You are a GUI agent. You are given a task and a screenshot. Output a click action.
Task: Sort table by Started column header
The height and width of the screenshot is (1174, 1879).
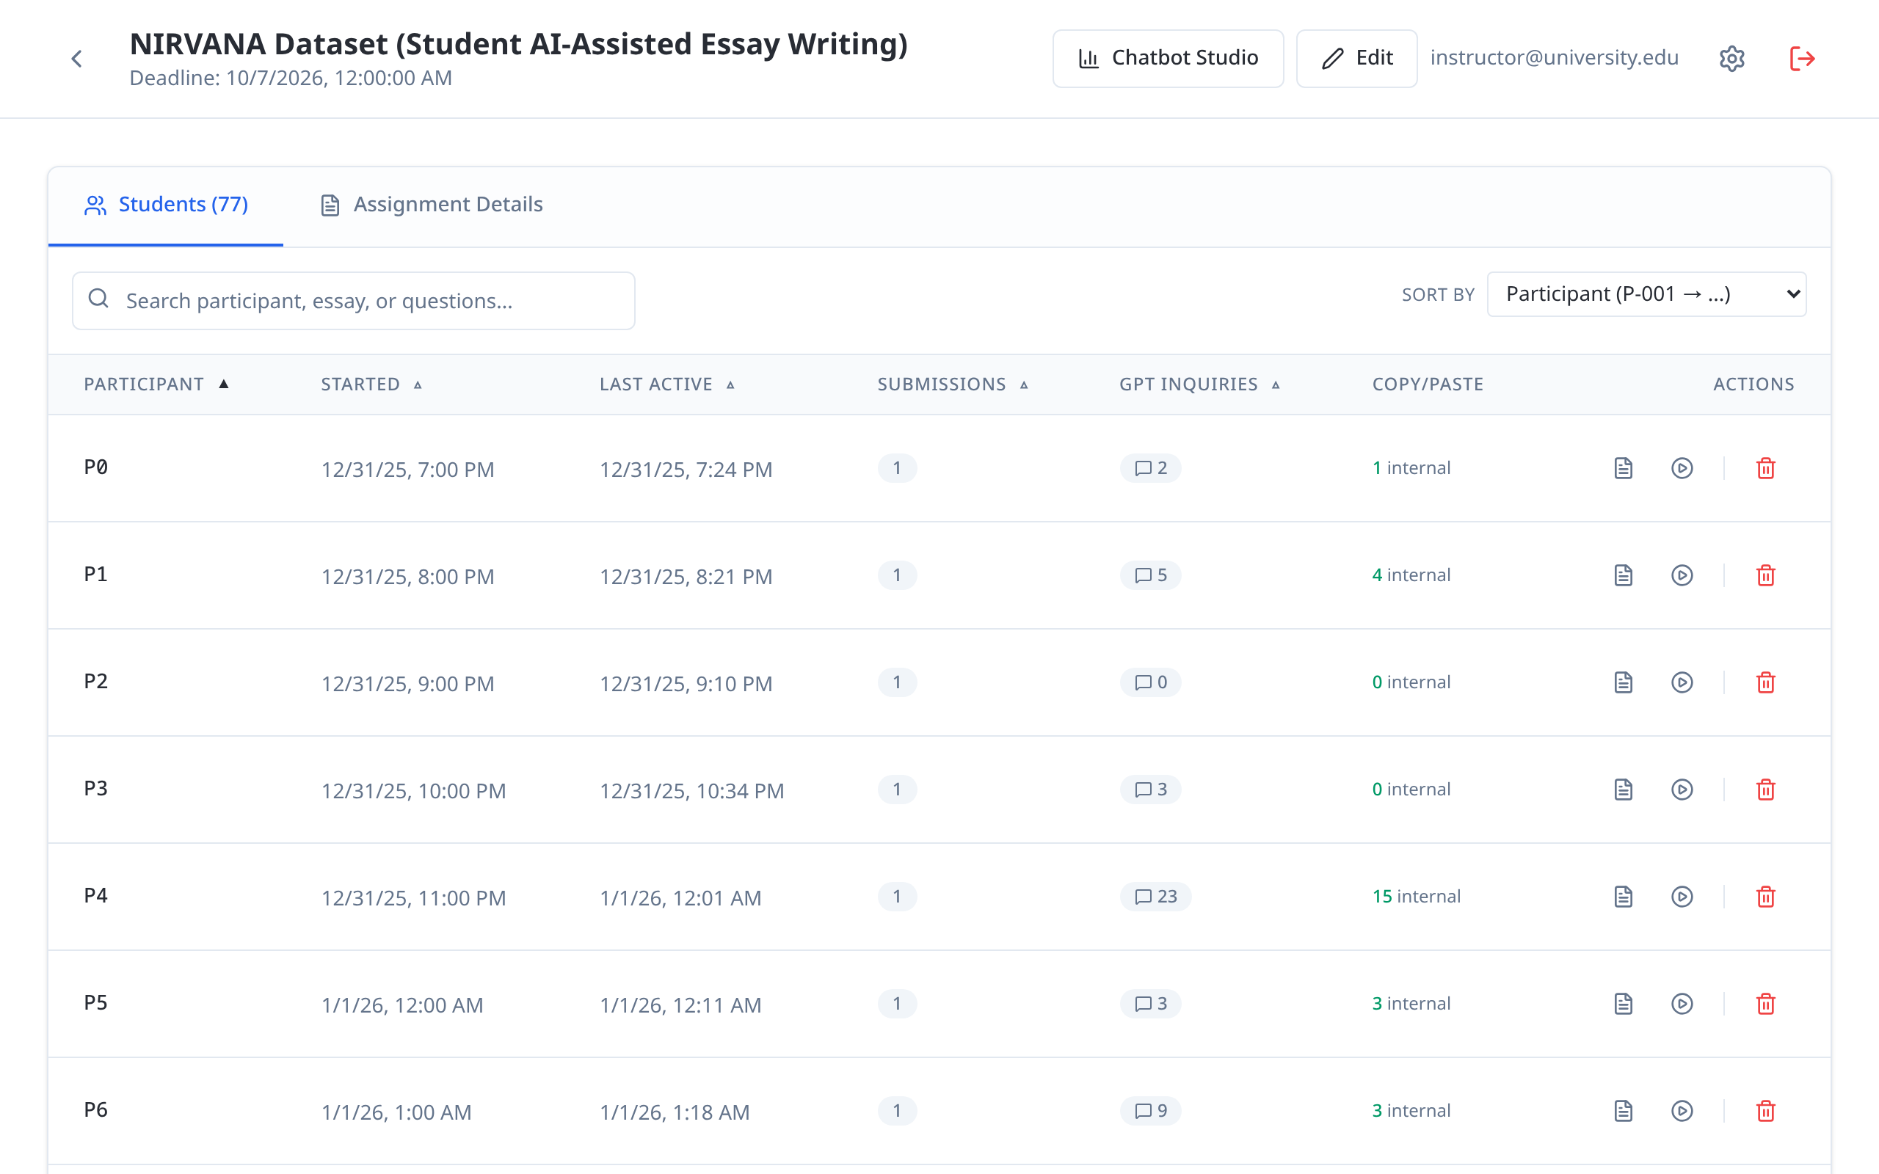pyautogui.click(x=371, y=384)
